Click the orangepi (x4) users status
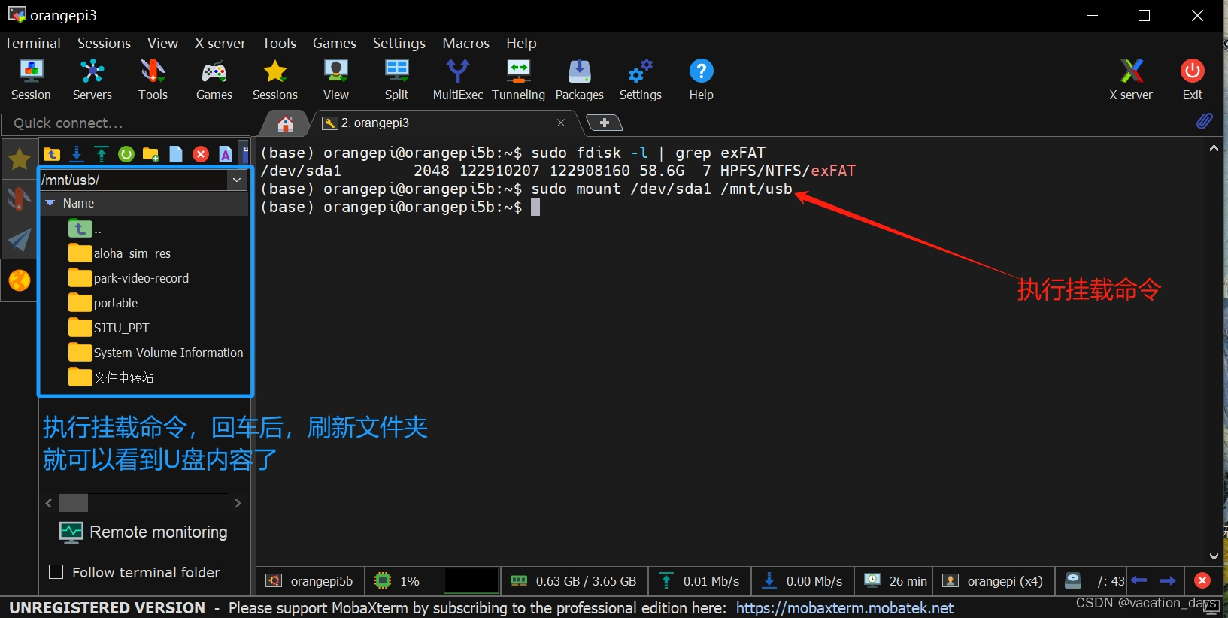The width and height of the screenshot is (1228, 618). (x=992, y=581)
